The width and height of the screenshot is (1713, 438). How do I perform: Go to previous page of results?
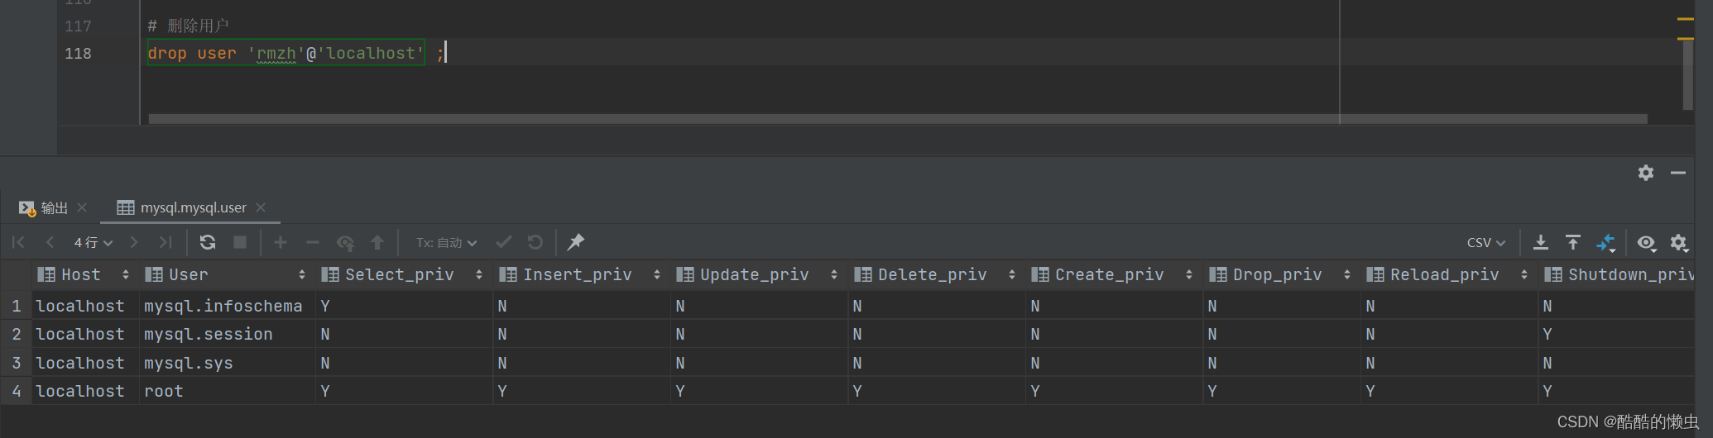pos(50,242)
